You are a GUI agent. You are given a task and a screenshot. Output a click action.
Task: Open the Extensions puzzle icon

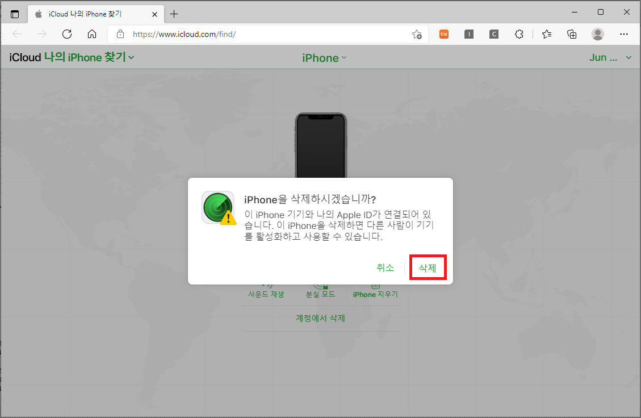click(519, 34)
